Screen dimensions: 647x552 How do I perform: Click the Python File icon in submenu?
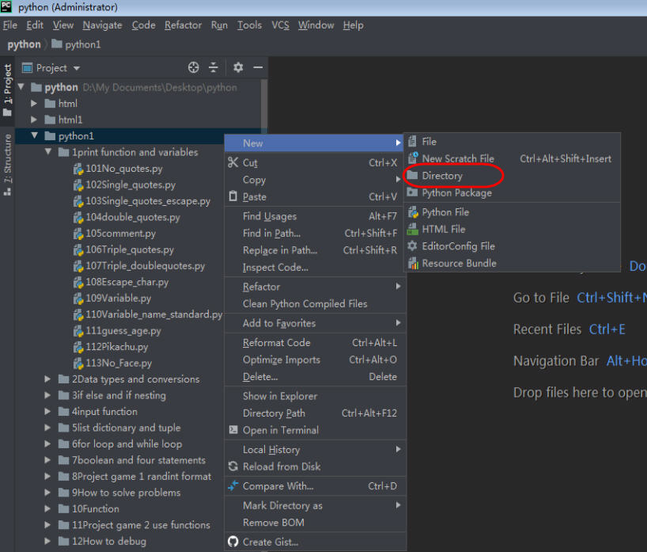click(x=413, y=212)
